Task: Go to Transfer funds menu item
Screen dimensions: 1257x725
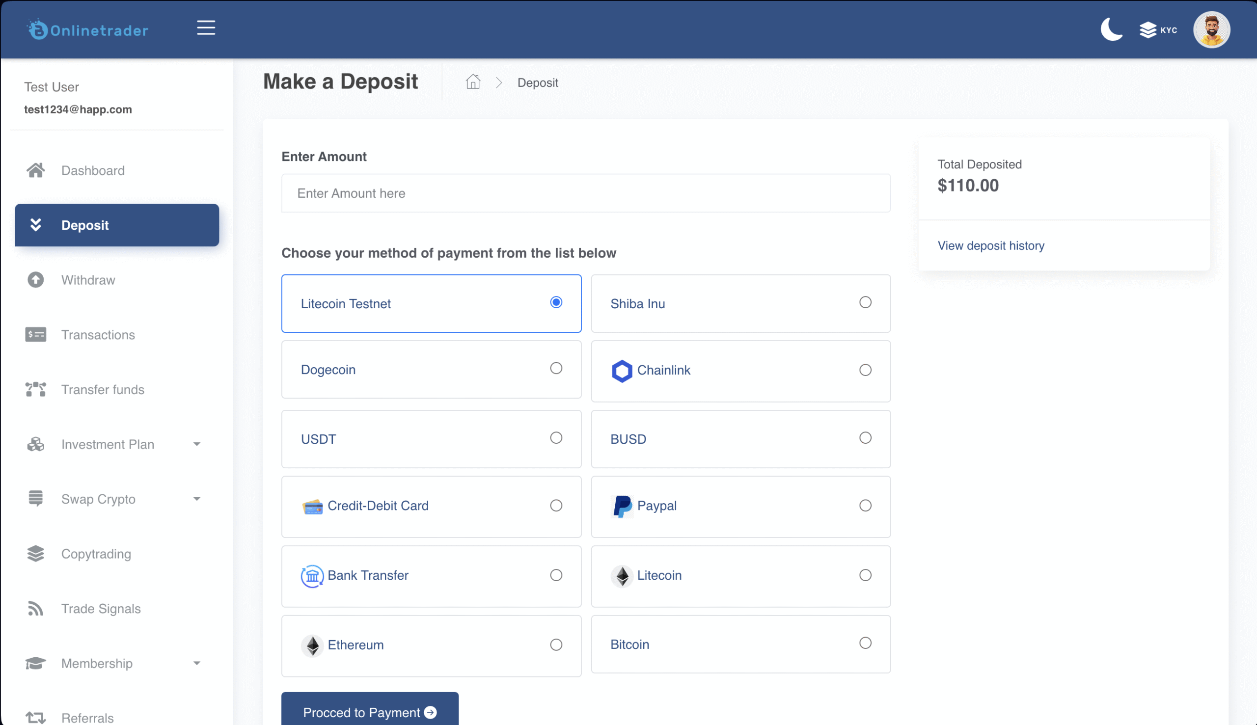Action: [117, 389]
